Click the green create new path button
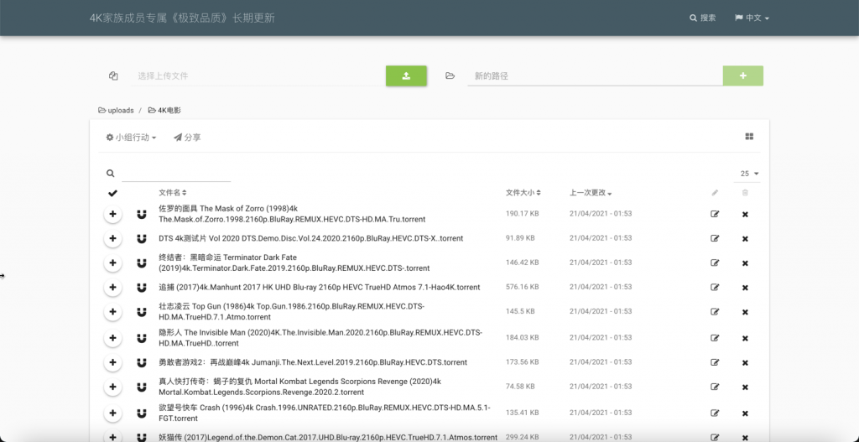This screenshot has height=442, width=859. click(x=743, y=76)
